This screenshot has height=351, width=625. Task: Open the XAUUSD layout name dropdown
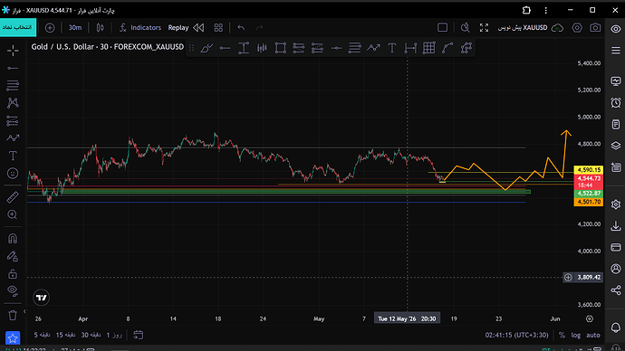click(522, 27)
